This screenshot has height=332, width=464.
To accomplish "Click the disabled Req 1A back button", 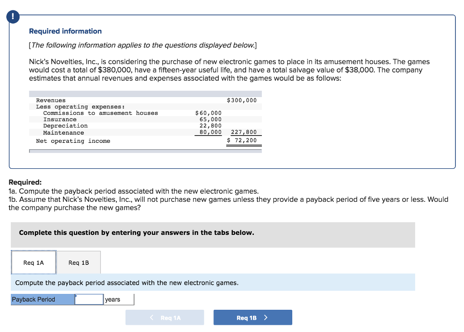I will tap(164, 317).
